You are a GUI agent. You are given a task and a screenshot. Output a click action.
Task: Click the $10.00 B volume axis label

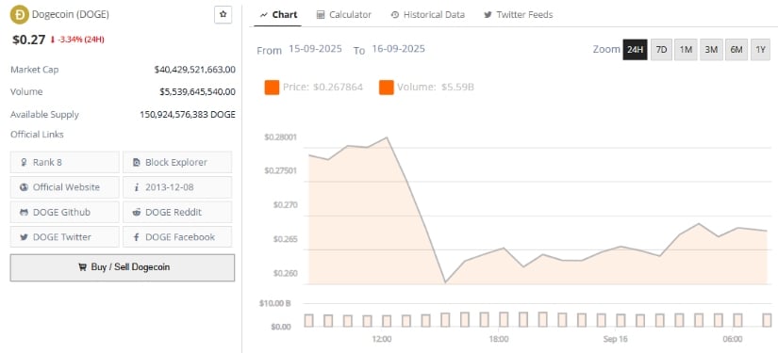(x=274, y=303)
